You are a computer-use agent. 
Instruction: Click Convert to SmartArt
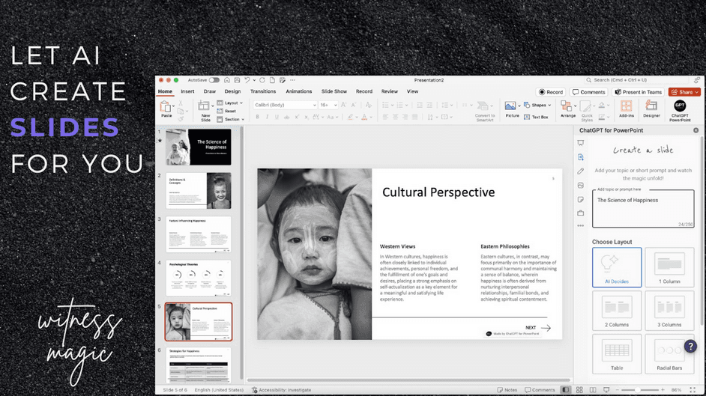pyautogui.click(x=484, y=111)
